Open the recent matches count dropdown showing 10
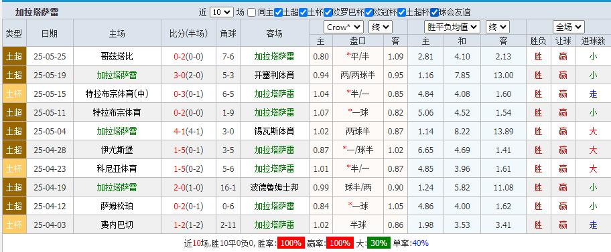 coord(221,13)
